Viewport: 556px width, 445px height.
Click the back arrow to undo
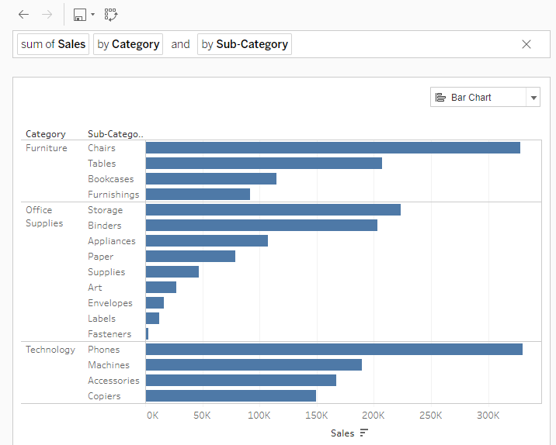(23, 15)
